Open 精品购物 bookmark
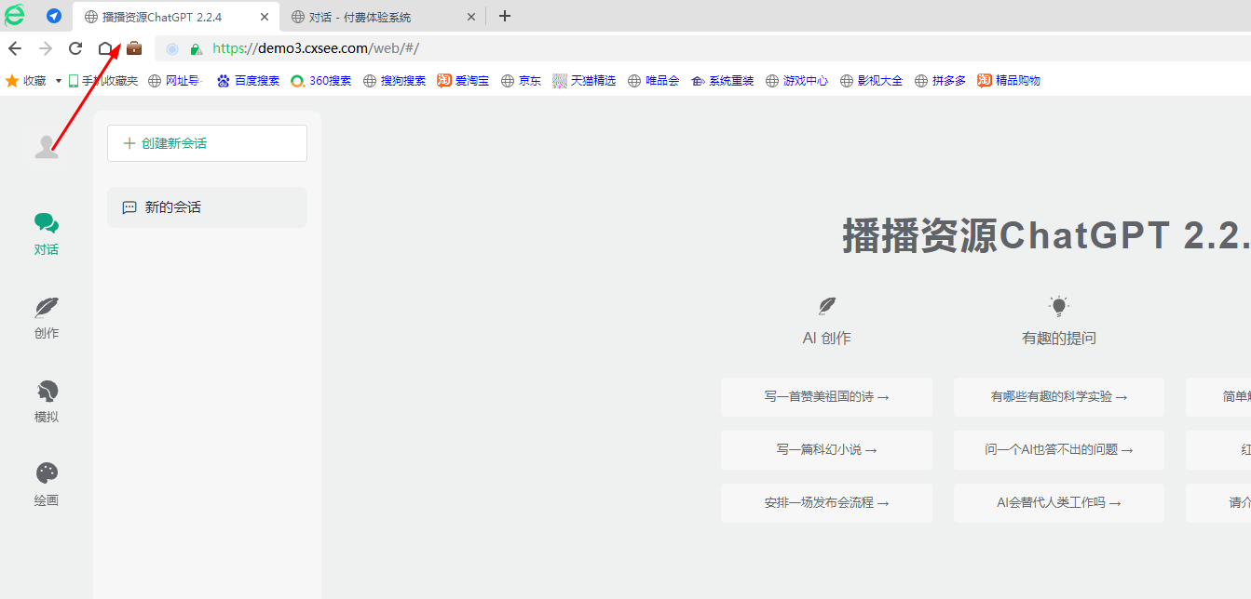The image size is (1251, 599). [1009, 81]
